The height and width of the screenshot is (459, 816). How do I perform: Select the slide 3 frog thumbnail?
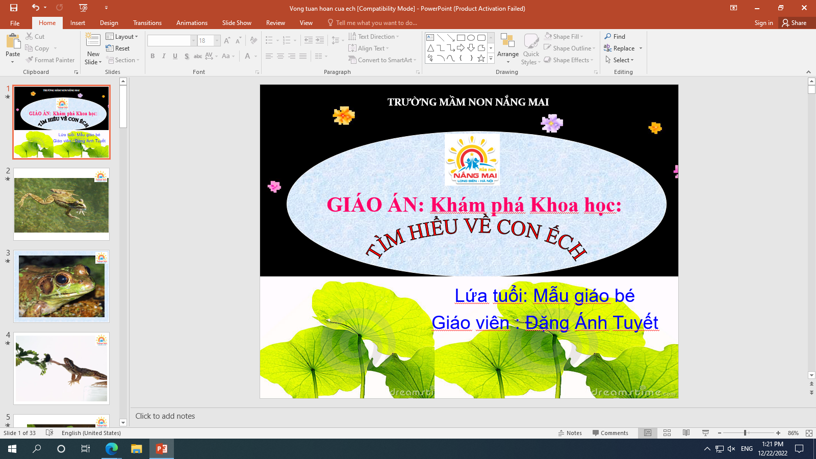[61, 286]
